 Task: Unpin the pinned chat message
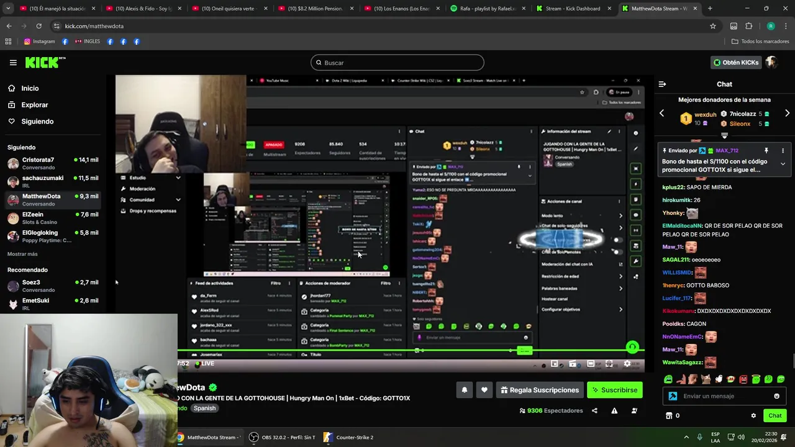(766, 150)
